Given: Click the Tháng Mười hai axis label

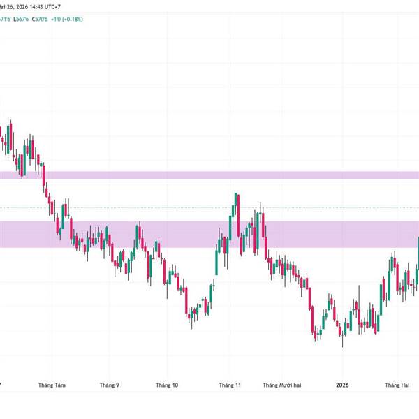Looking at the screenshot, I should click(282, 385).
